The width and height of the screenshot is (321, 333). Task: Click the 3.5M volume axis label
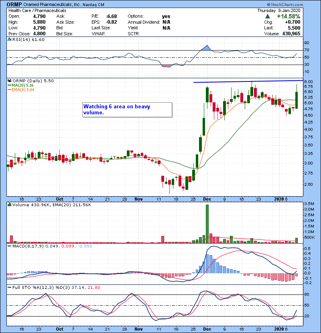tap(309, 204)
